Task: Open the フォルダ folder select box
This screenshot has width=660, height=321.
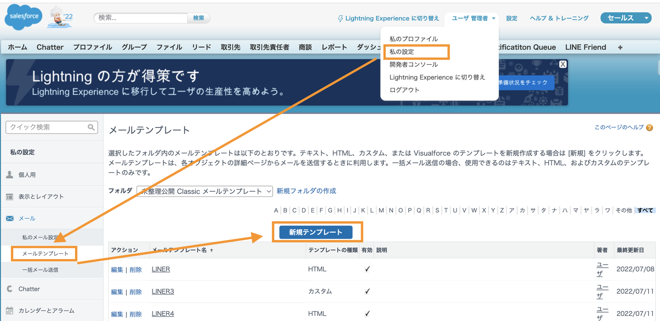Action: (205, 191)
